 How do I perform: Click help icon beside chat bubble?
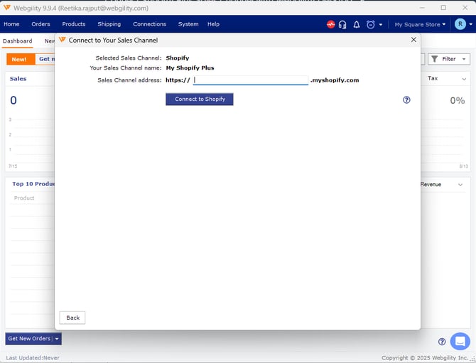tap(442, 342)
